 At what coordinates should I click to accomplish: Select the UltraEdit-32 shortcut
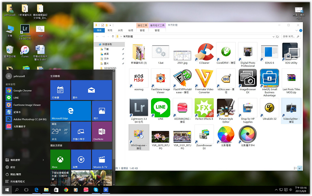click(x=270, y=109)
